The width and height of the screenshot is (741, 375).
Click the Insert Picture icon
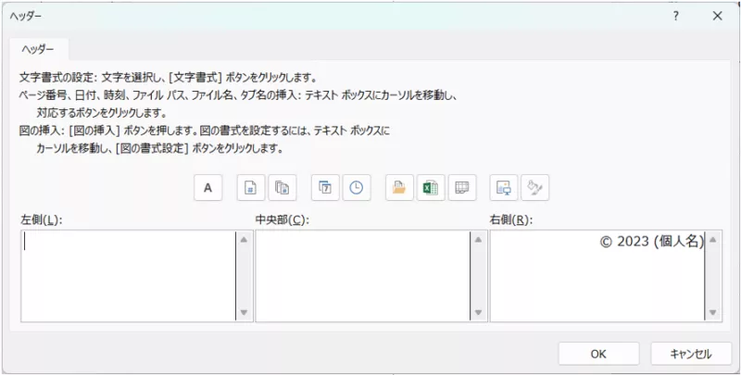click(504, 187)
